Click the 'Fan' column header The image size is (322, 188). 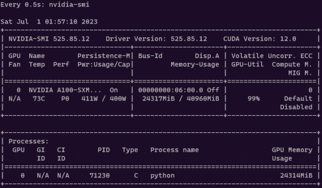15,64
